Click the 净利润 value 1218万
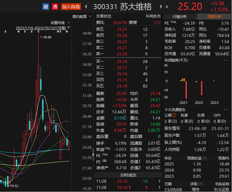The width and height of the screenshot is (232, 192). [x=188, y=35]
